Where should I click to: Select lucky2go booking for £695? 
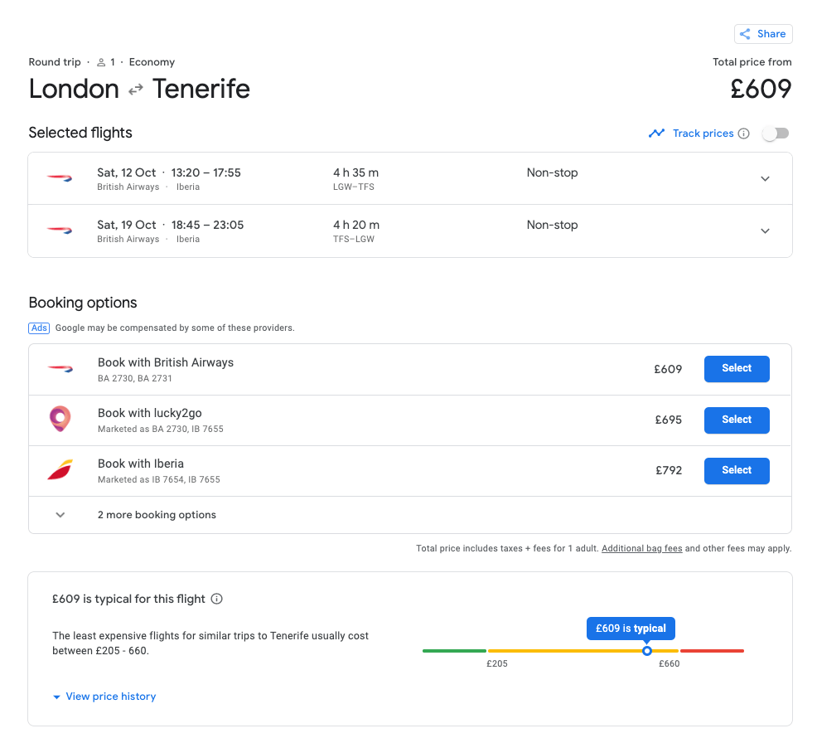tap(737, 420)
